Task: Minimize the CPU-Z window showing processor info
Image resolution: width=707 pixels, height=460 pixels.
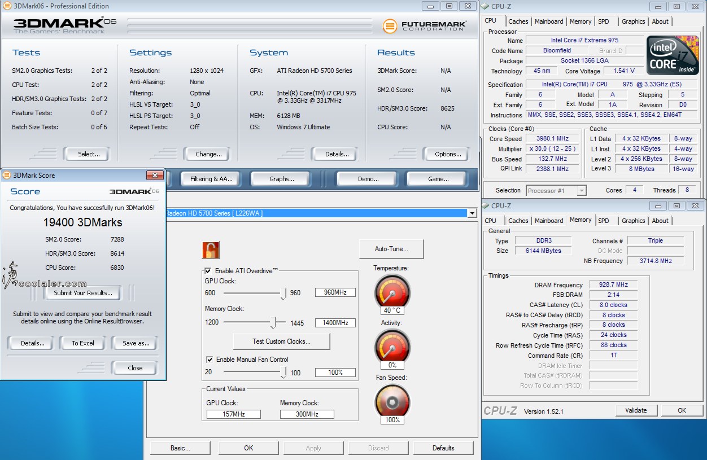Action: coord(658,6)
